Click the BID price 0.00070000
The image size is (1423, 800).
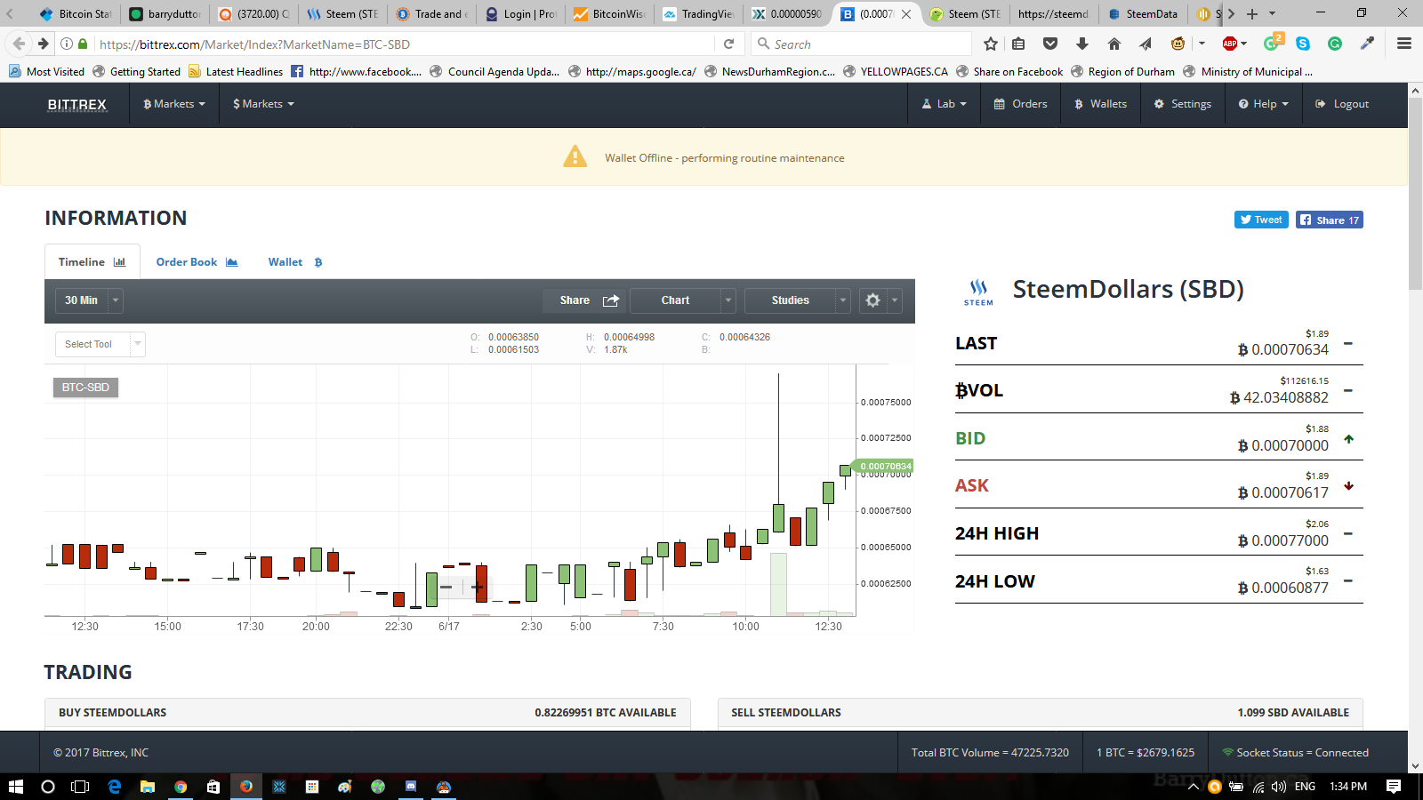pyautogui.click(x=1283, y=445)
